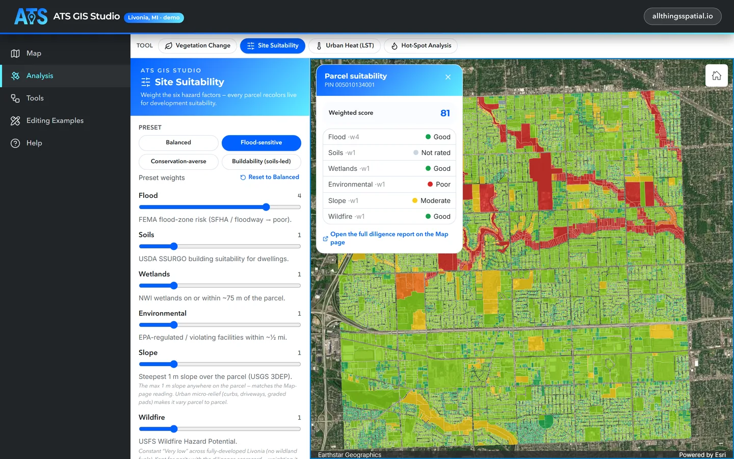Click the Analysis sidebar icon
The height and width of the screenshot is (459, 734).
15,76
